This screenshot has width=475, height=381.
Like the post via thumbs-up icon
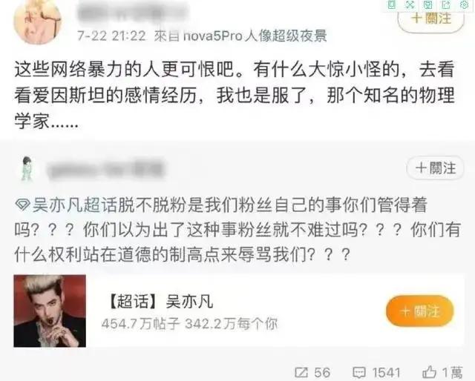coord(429,372)
